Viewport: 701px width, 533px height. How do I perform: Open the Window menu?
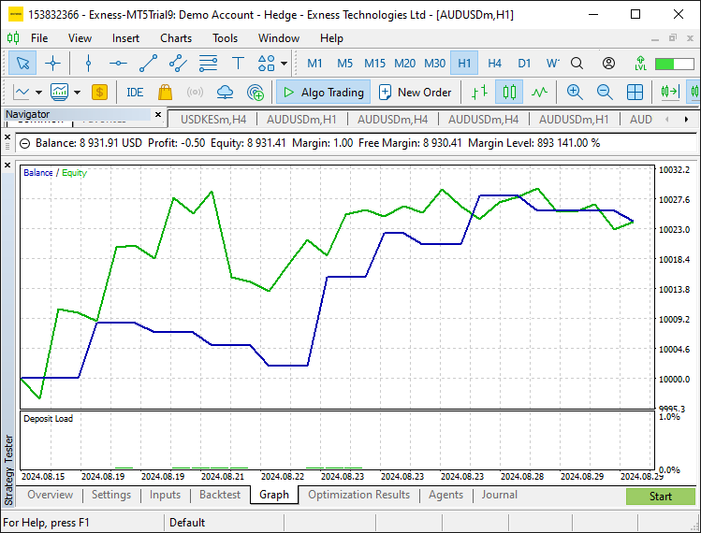(x=279, y=38)
